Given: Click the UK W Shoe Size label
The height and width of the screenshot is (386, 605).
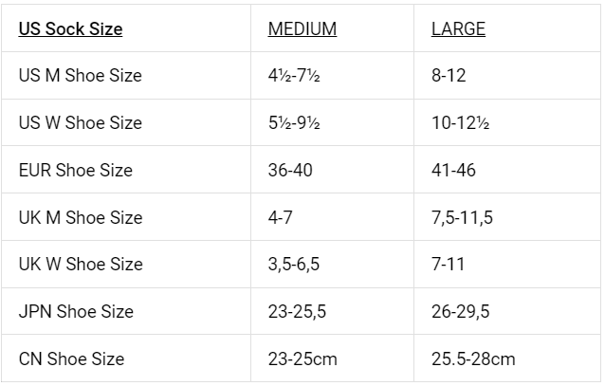Looking at the screenshot, I should pos(80,265).
